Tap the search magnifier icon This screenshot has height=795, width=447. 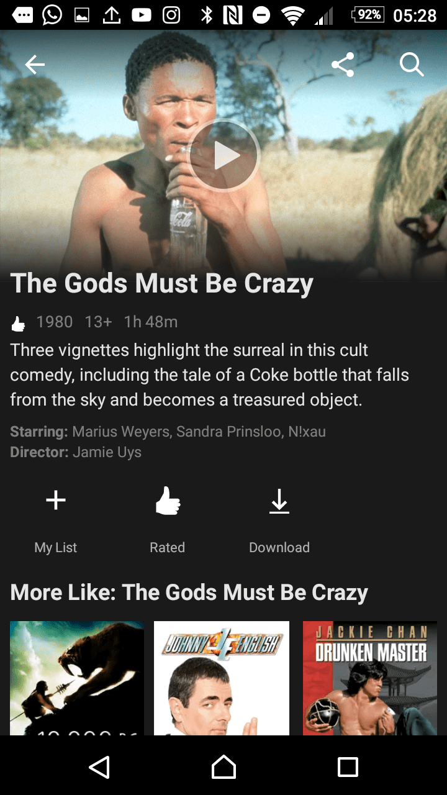[x=411, y=64]
